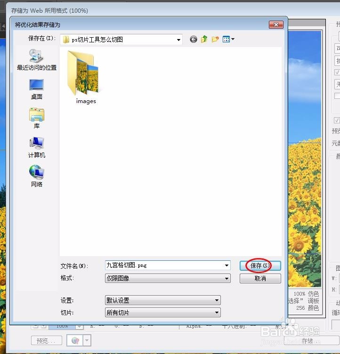Click 保存(S) button
Screen dimensions: 340x354
260,265
